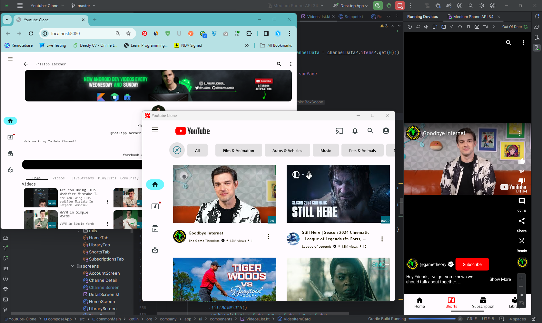Dislike the short with thumbs down

(522, 181)
